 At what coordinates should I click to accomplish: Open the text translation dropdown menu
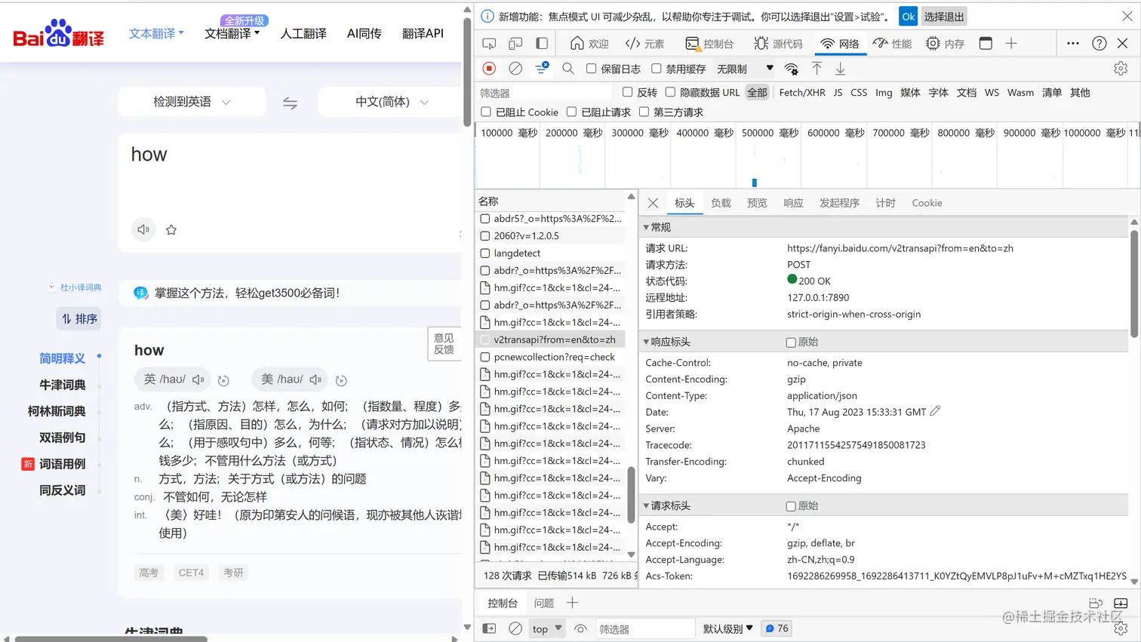click(156, 34)
